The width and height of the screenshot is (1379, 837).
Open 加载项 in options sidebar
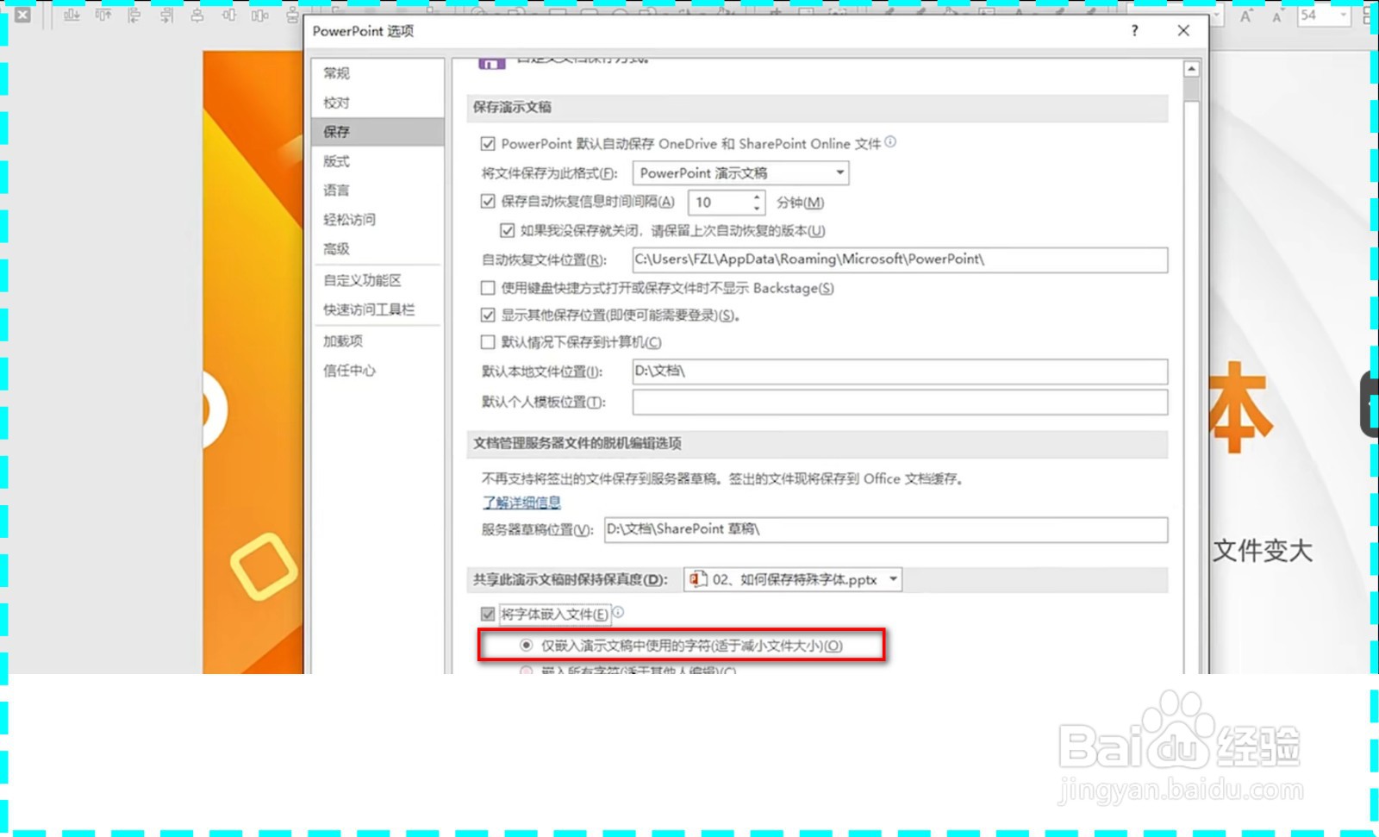click(378, 341)
